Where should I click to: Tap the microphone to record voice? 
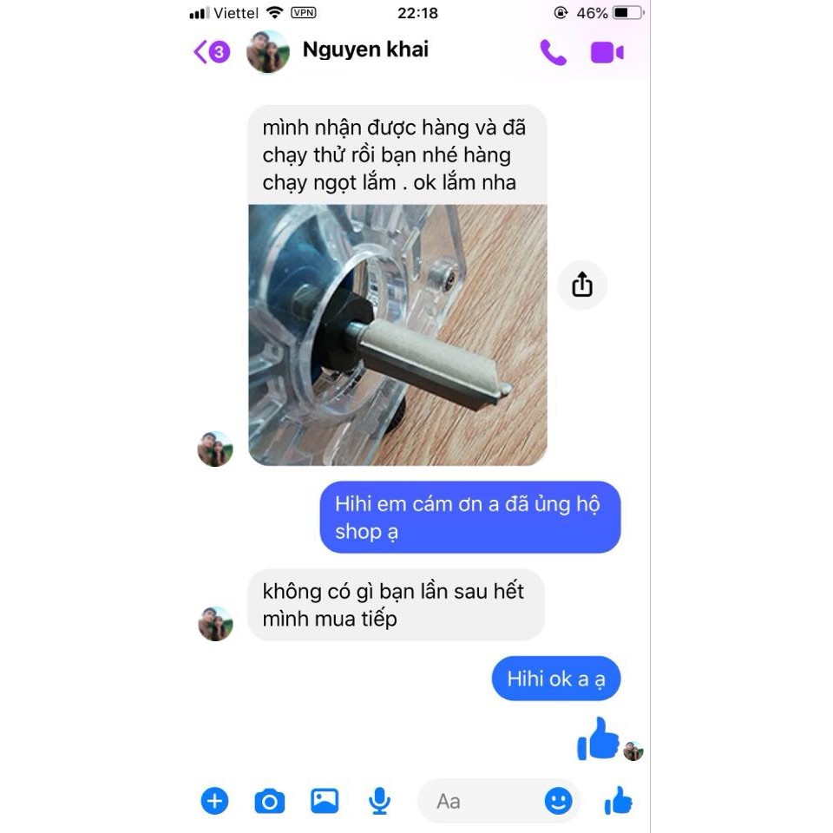tap(379, 801)
